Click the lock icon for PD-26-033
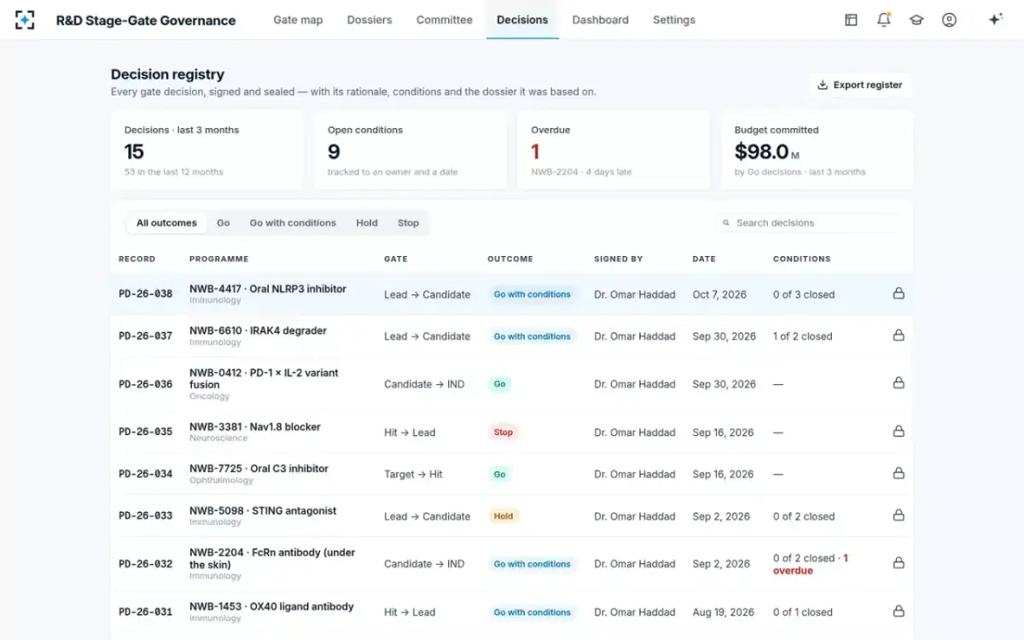Image resolution: width=1024 pixels, height=640 pixels. [899, 515]
